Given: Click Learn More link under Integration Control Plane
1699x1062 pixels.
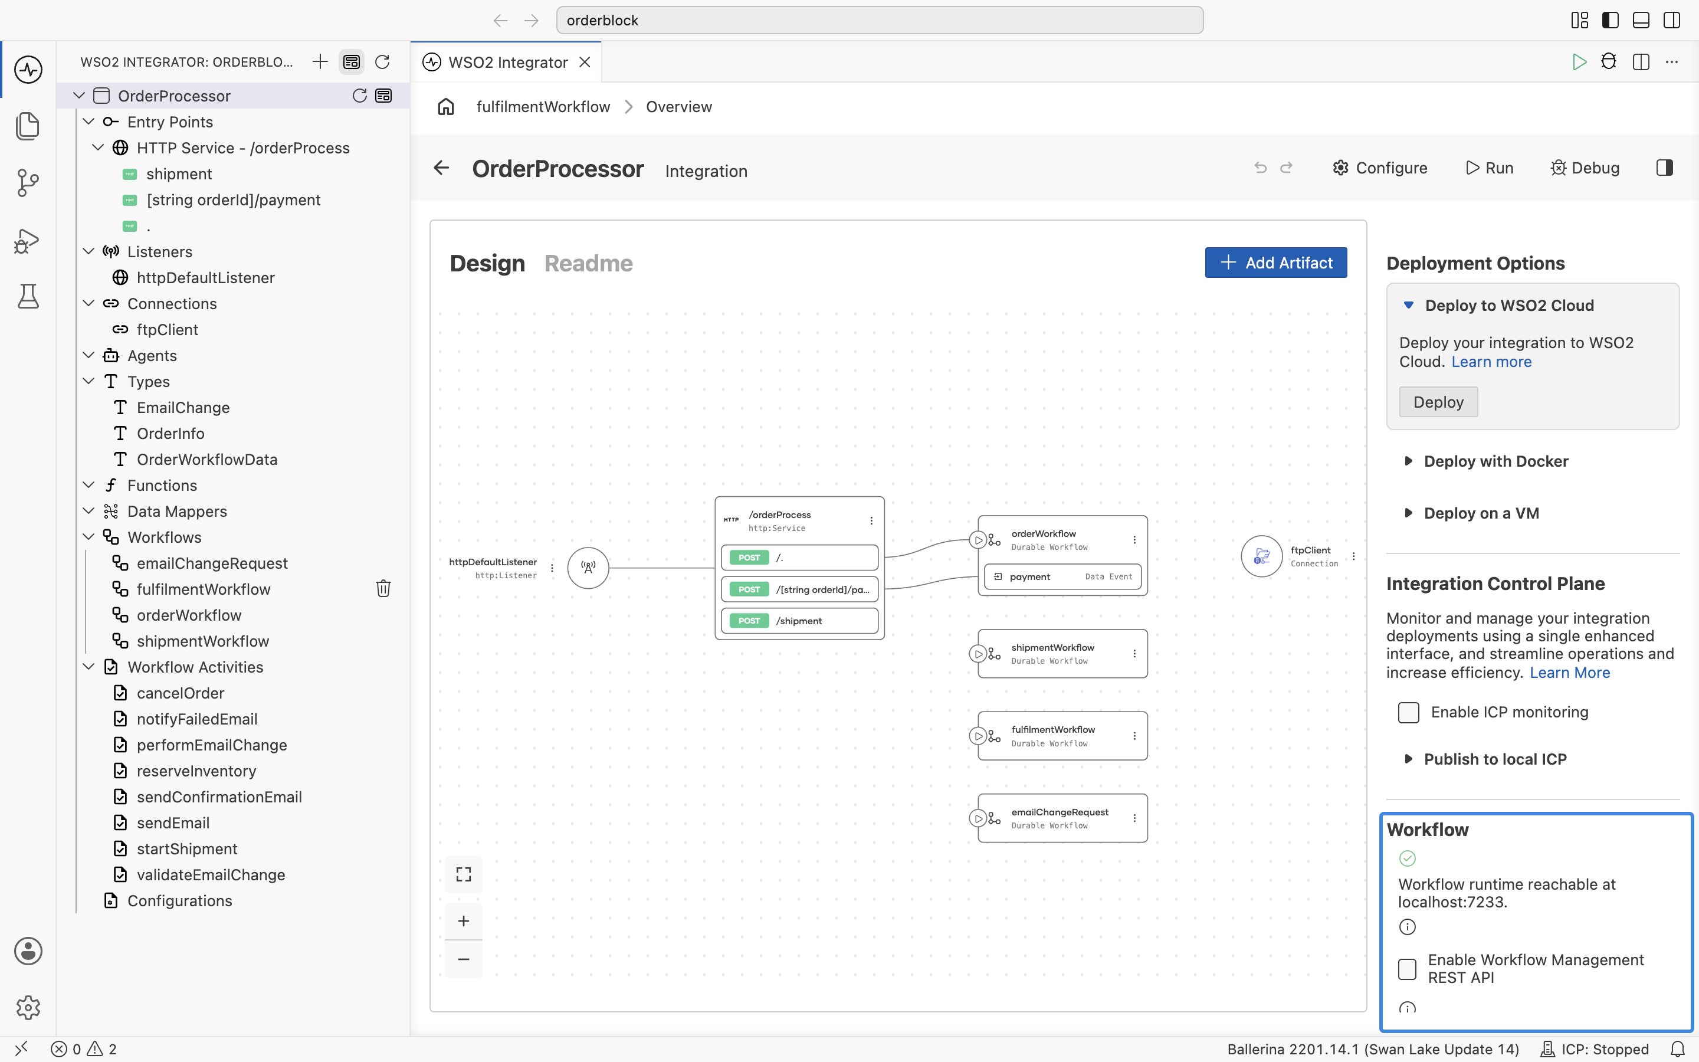Looking at the screenshot, I should [1570, 672].
